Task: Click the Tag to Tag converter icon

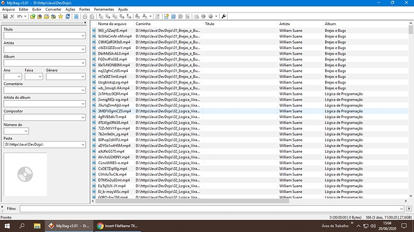Action: [x=128, y=16]
